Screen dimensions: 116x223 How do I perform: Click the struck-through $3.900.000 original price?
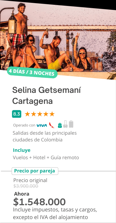(x=26, y=186)
